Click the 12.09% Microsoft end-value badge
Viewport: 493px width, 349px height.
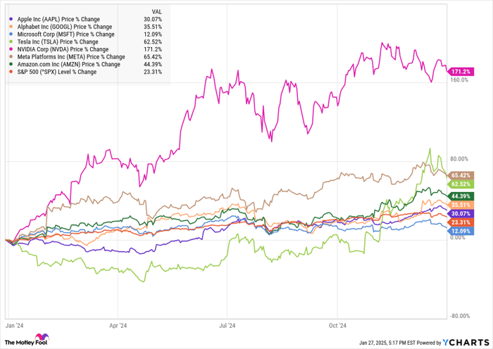tap(462, 231)
